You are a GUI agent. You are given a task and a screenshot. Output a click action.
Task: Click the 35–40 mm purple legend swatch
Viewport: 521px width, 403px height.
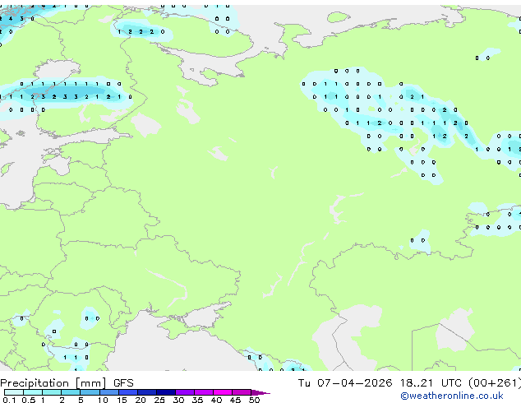204,392
